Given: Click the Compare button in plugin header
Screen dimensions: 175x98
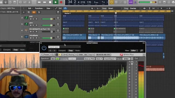Looking at the screenshot, I should (x=62, y=51).
